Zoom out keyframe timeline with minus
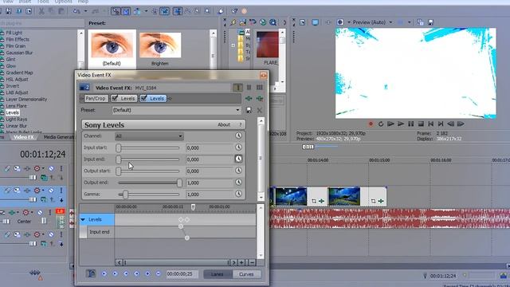 pos(252,262)
